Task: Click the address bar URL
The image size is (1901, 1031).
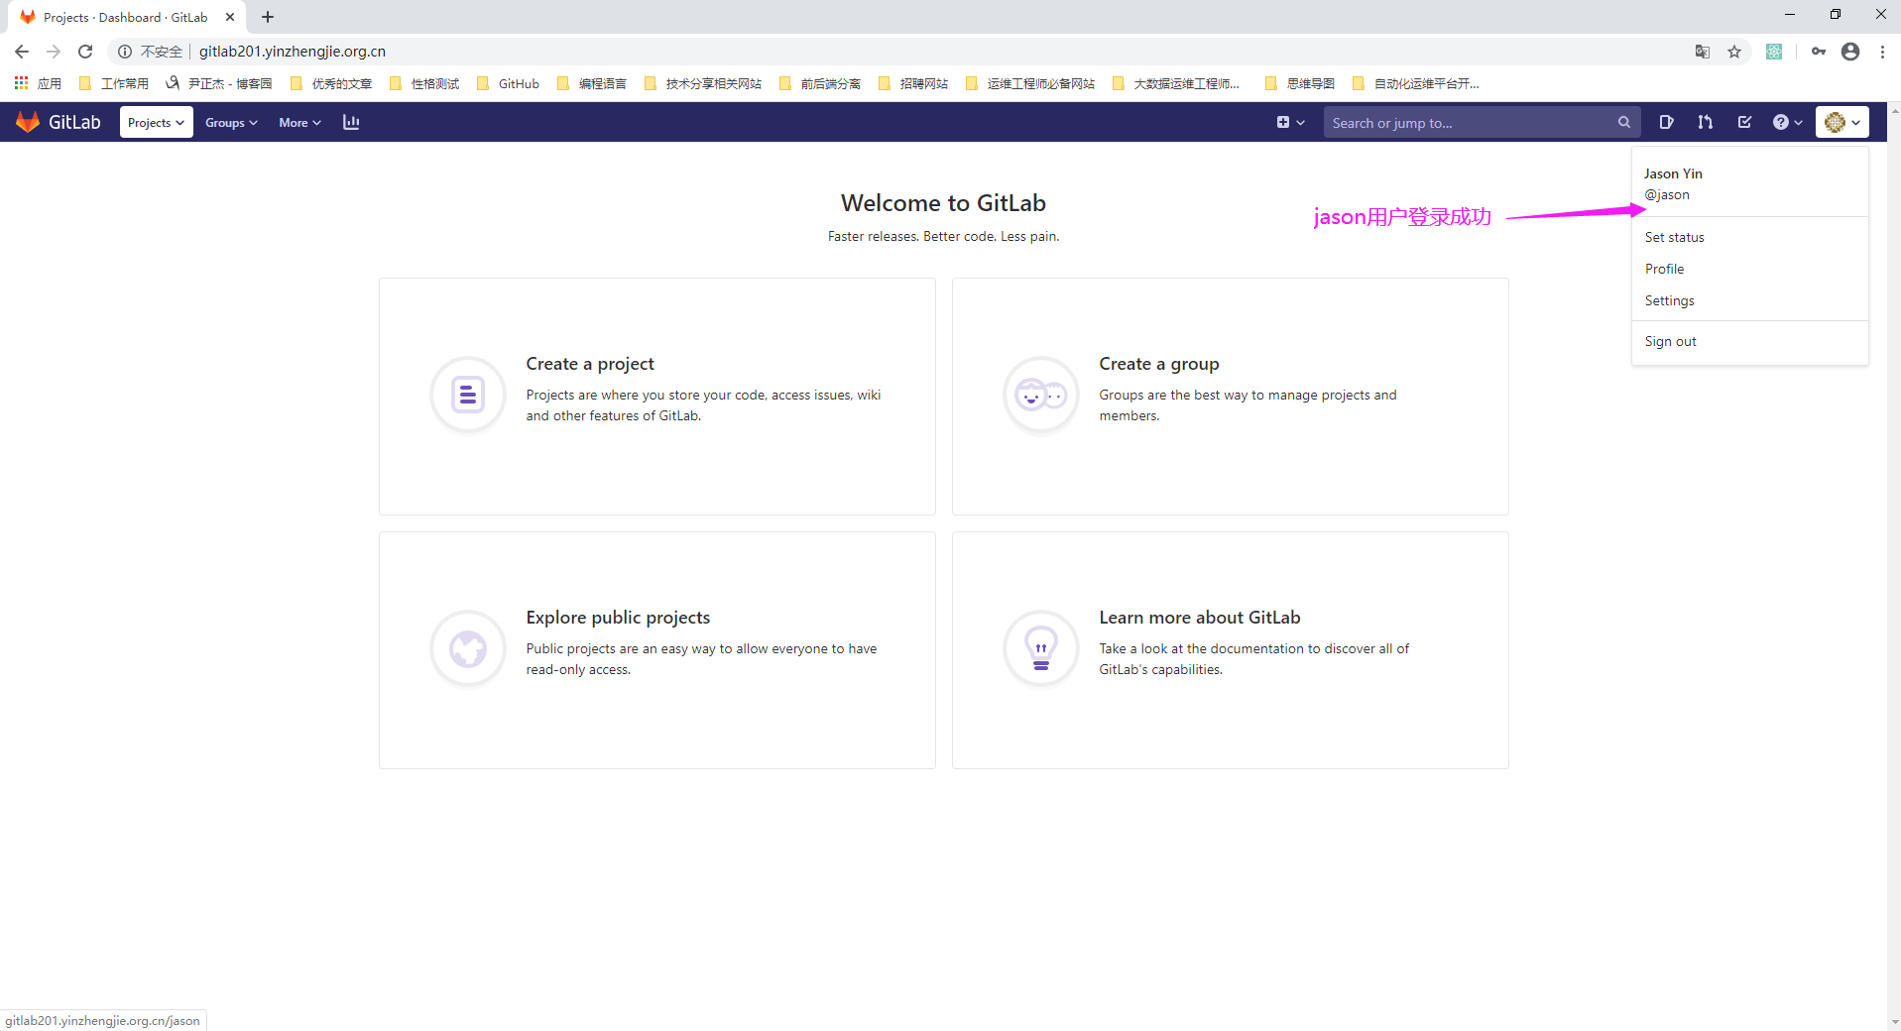Action: [293, 52]
